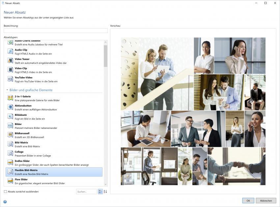Screen dimensions: 280x207
Task: Click the list scrollbar up arrow
Action: coord(105,42)
